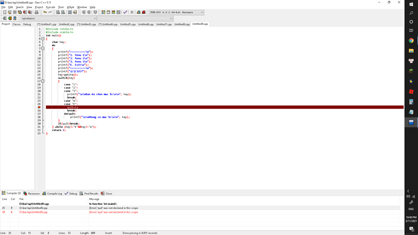Open the Execute menu
This screenshot has width=418, height=235.
[x=50, y=7]
